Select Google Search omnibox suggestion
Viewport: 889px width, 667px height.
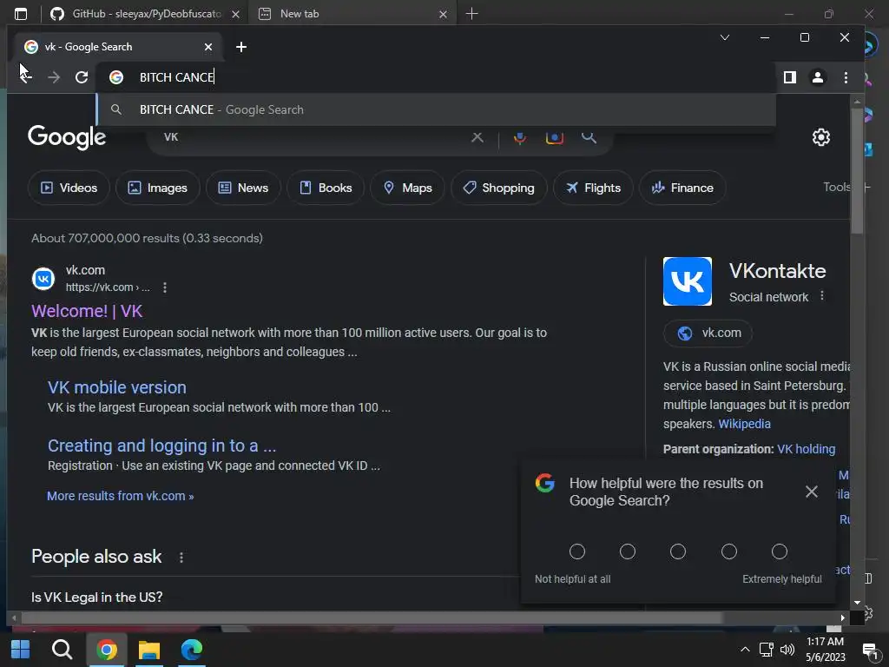(x=436, y=109)
